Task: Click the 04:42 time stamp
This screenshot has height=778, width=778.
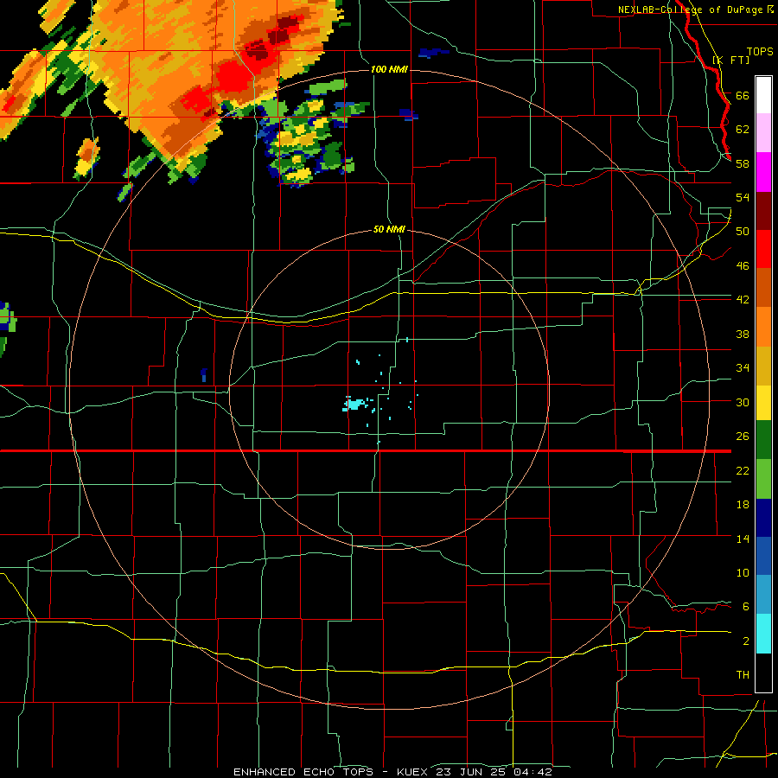Action: coord(532,772)
